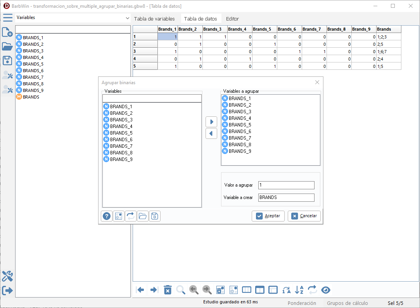Click the save floppy icon in left sidebar

point(7,60)
